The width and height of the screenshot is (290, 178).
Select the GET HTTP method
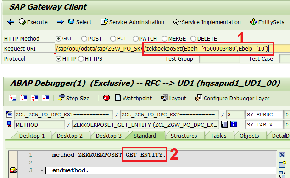coord(58,39)
